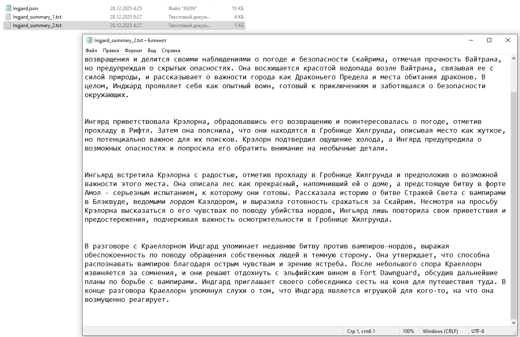
Task: Click the 100% zoom status entry
Action: coord(408,331)
